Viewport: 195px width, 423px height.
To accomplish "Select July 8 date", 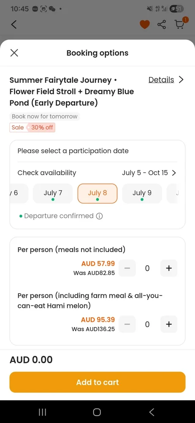I will (97, 194).
